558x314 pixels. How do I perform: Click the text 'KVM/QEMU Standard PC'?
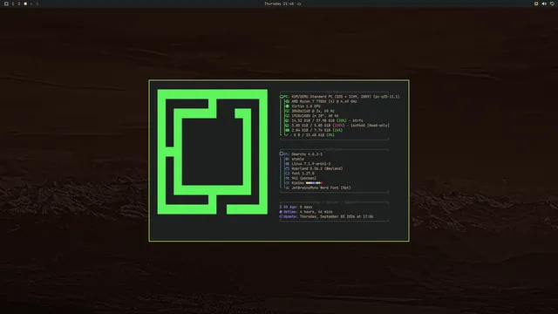click(312, 97)
